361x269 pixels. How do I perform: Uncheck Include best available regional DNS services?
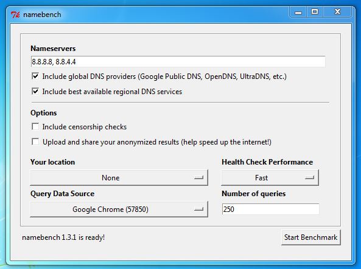click(x=35, y=92)
